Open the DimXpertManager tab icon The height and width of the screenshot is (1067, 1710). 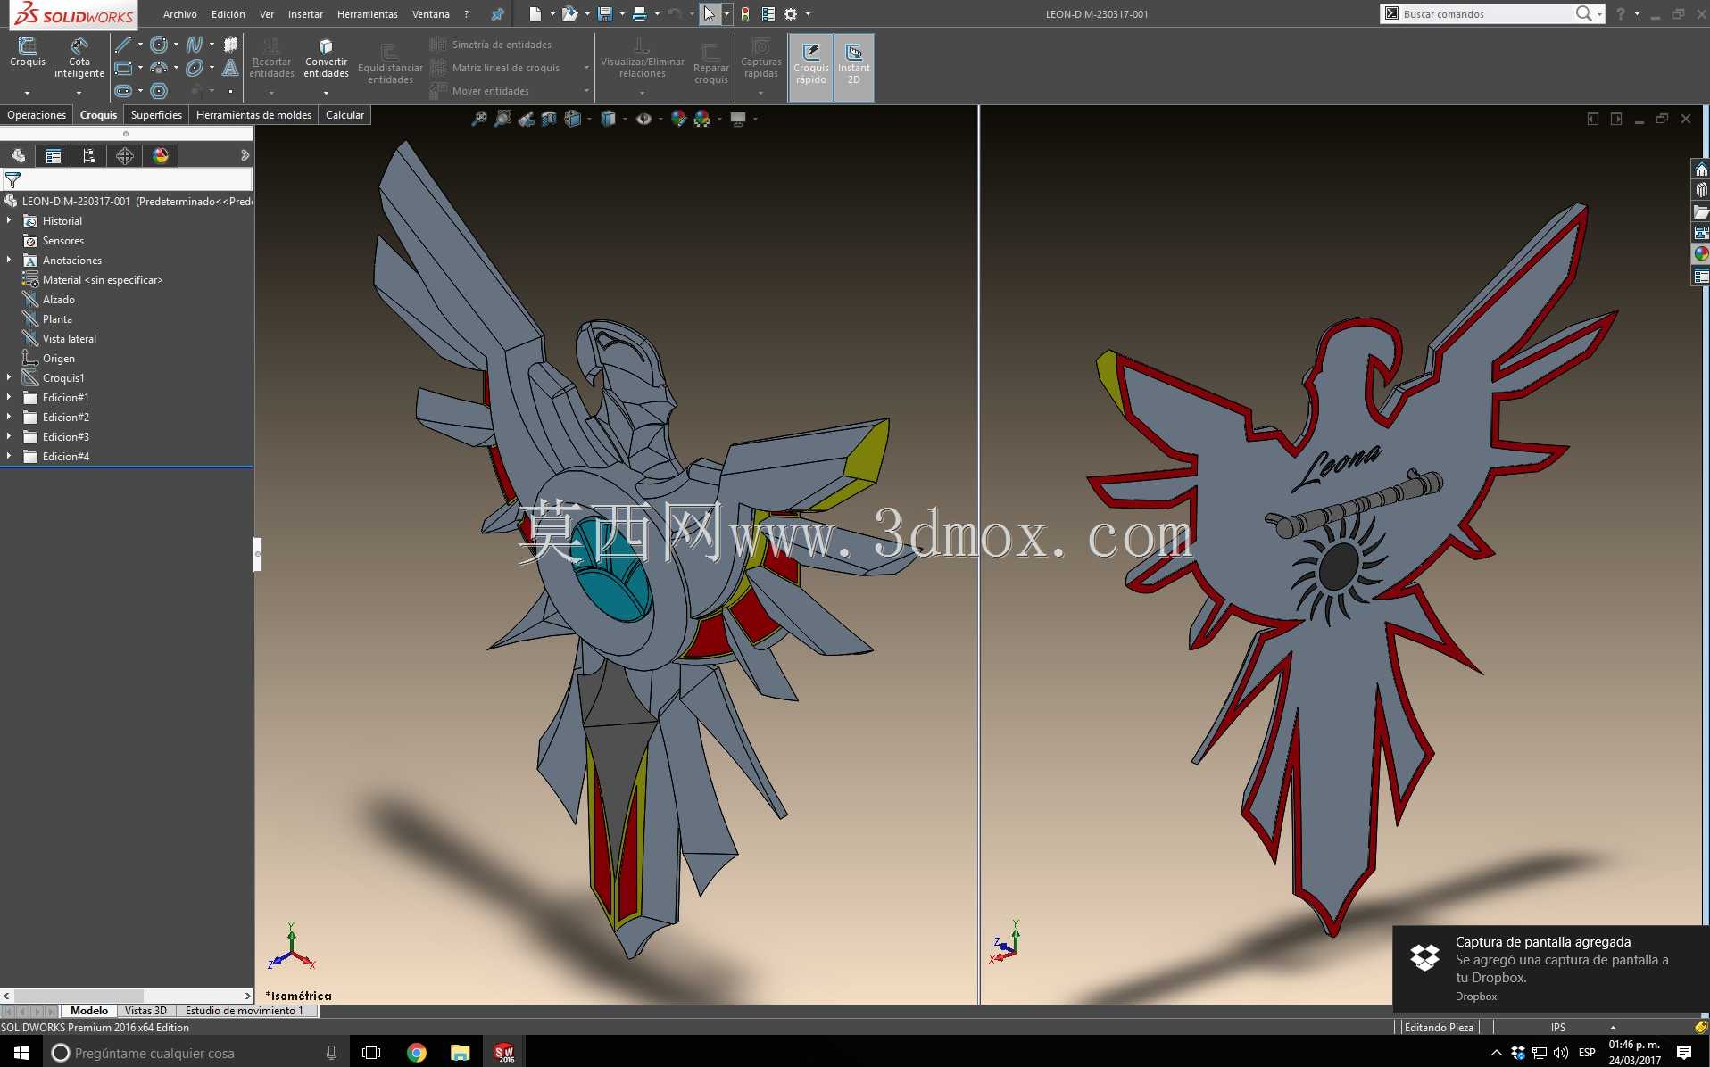[x=125, y=156]
